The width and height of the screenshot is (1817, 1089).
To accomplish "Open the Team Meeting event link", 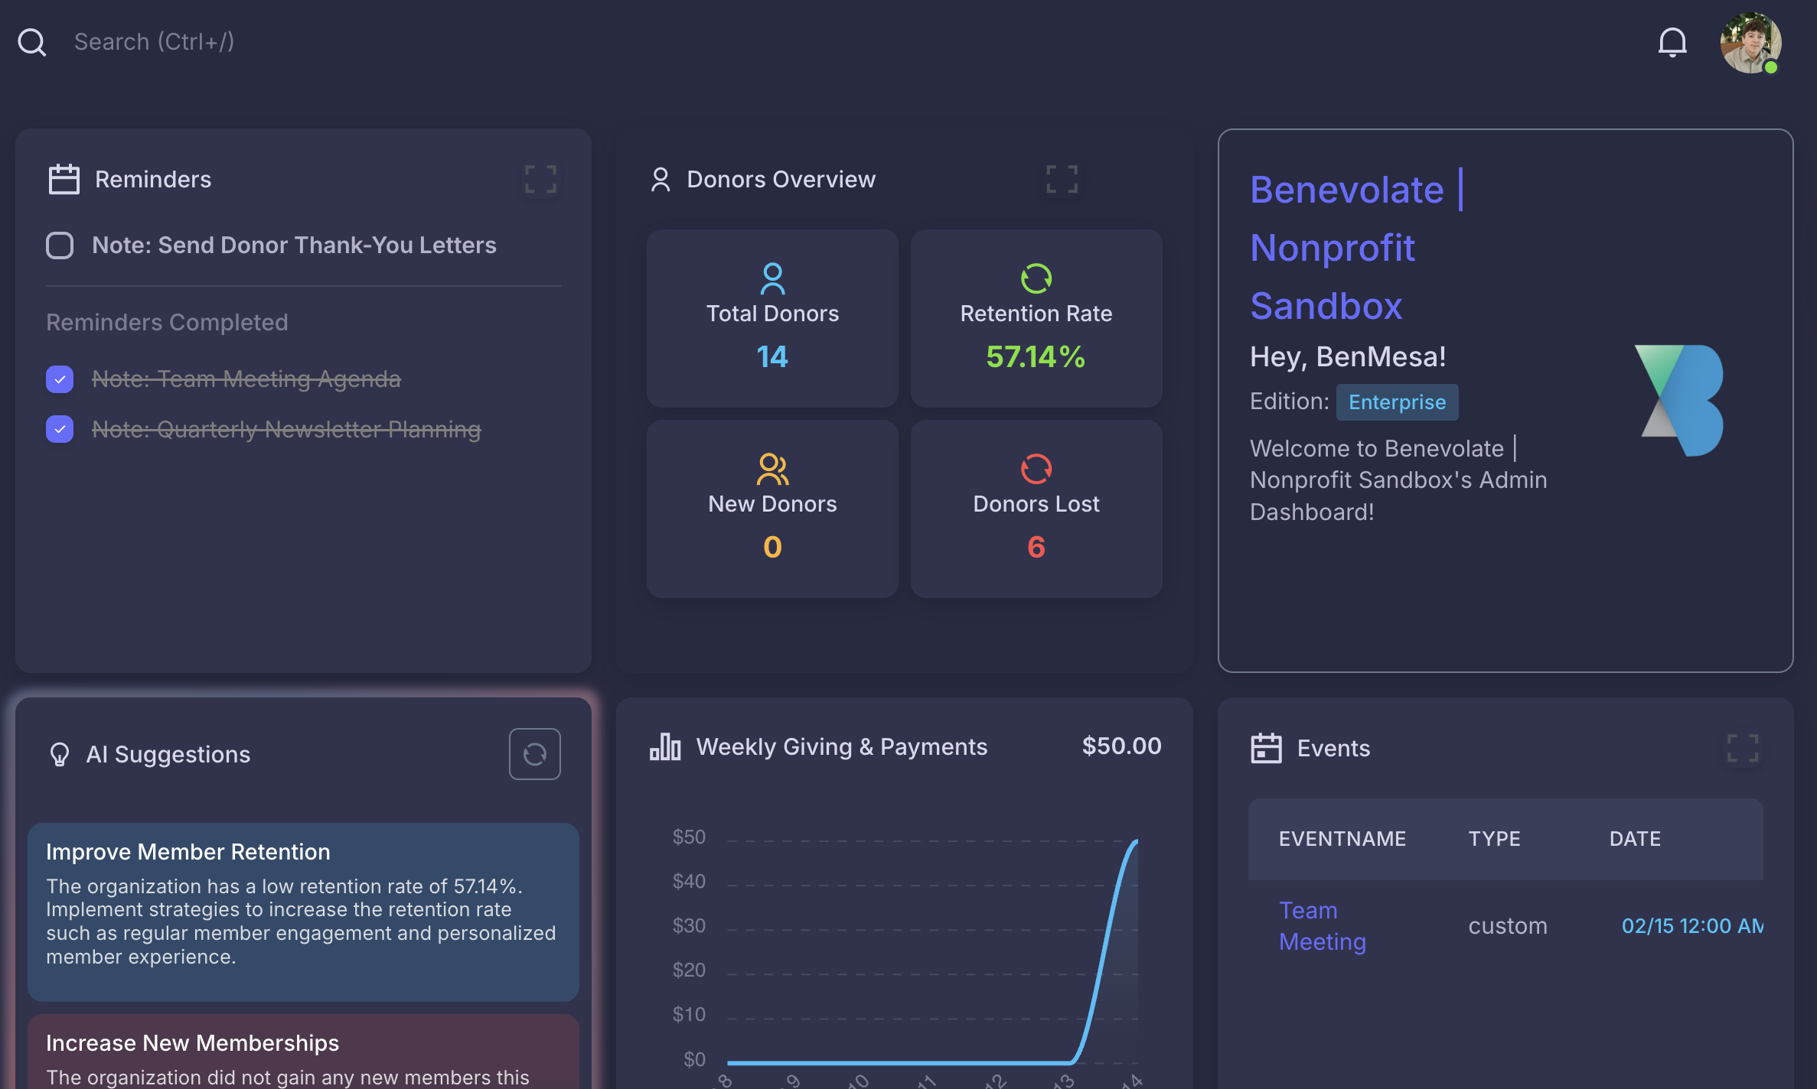I will (1322, 926).
